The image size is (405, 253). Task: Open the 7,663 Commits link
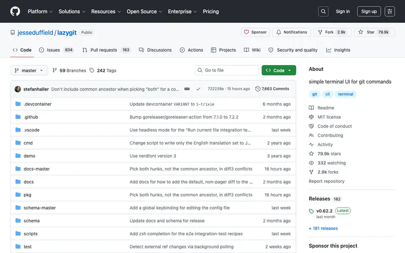[x=272, y=89]
